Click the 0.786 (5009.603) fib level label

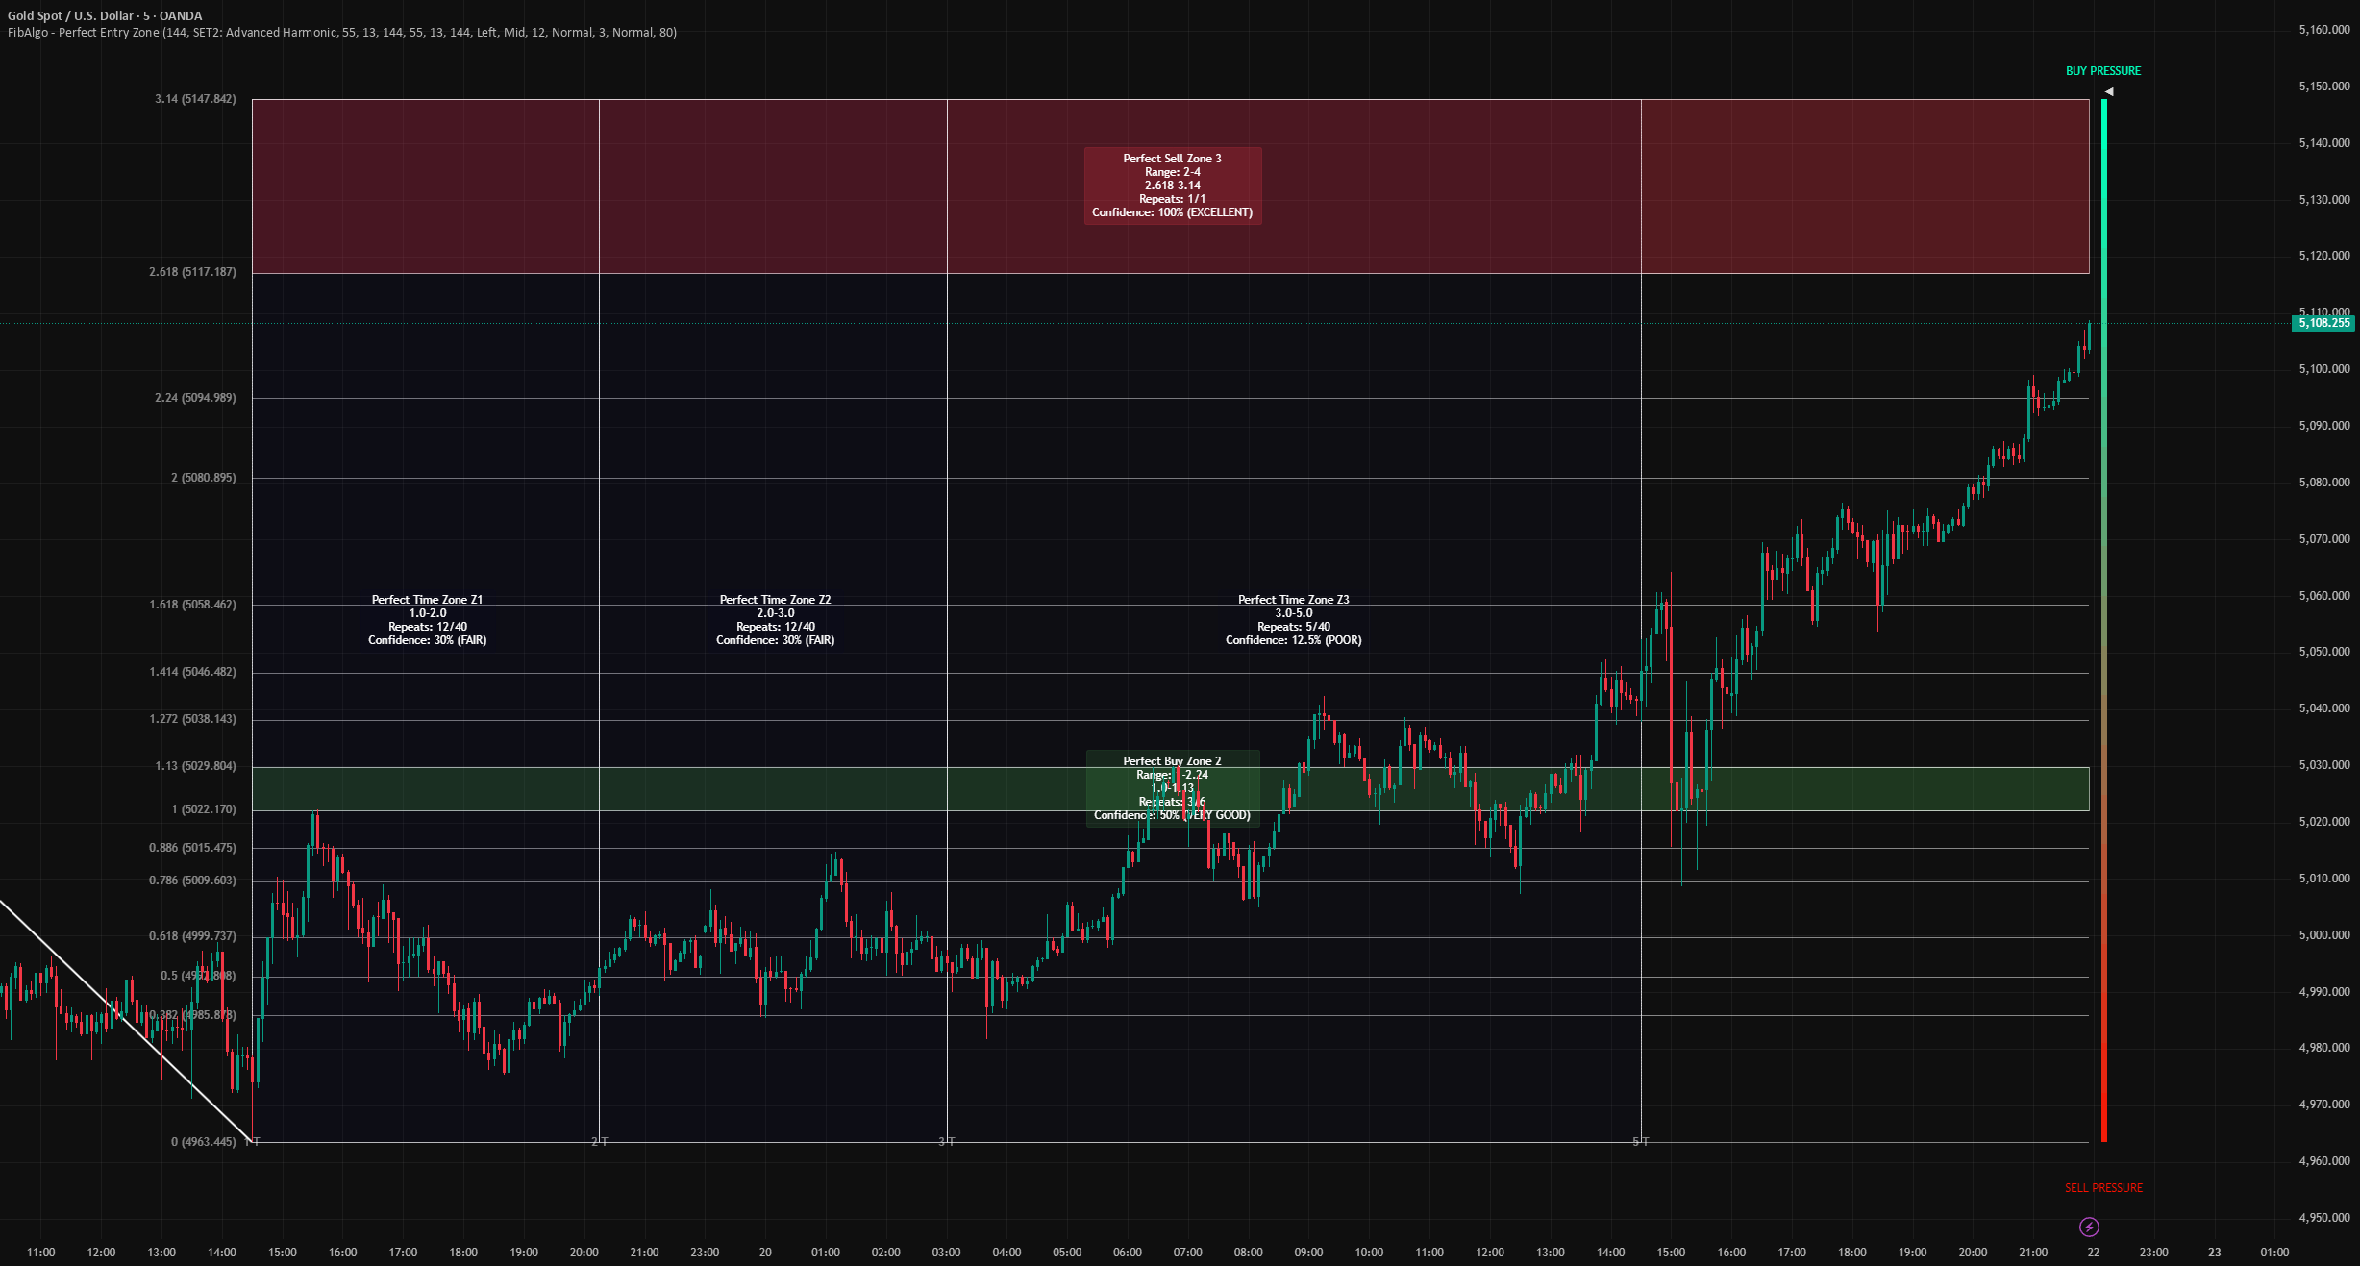[192, 881]
